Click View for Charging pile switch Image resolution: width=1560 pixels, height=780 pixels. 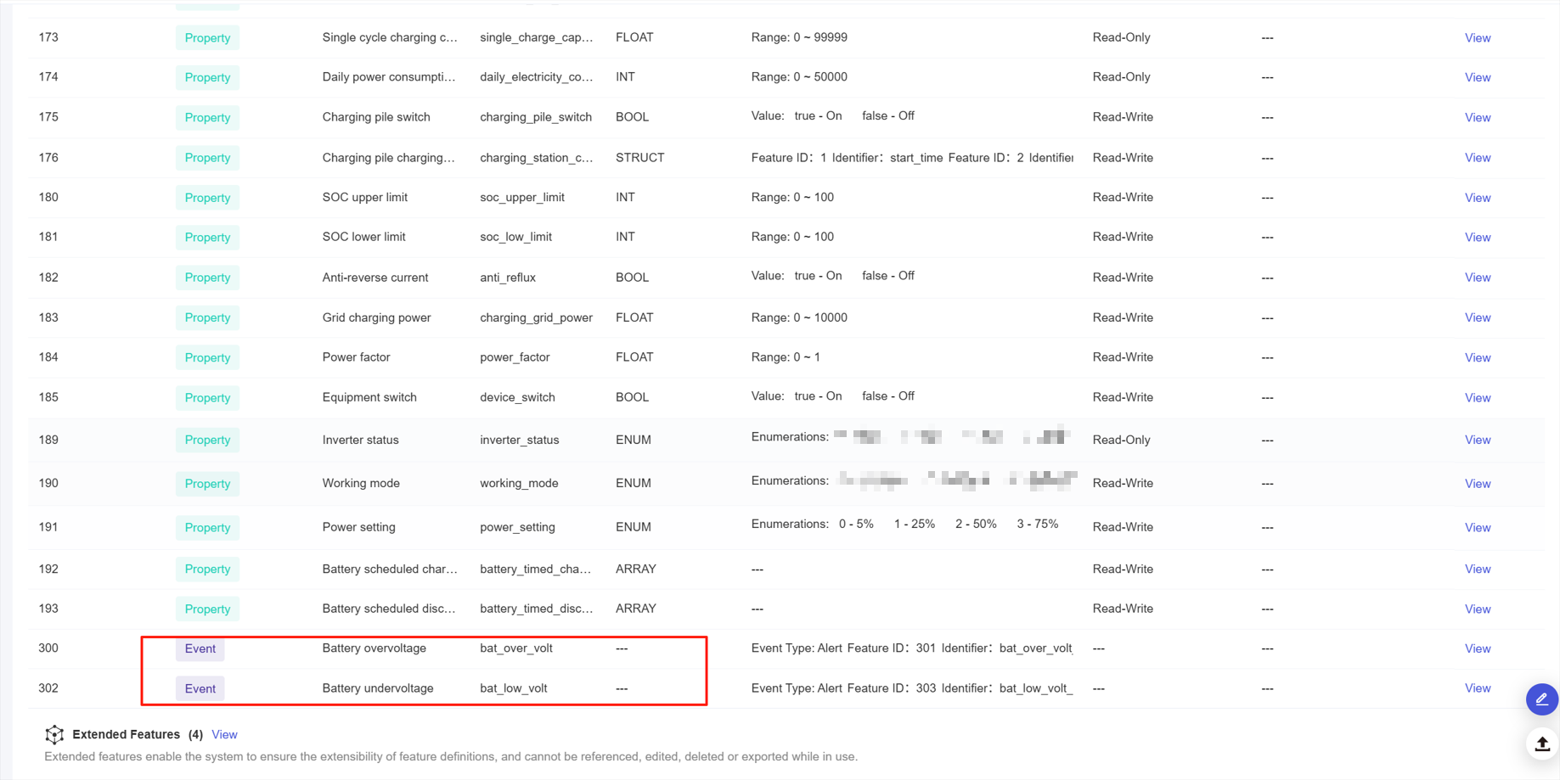point(1477,118)
